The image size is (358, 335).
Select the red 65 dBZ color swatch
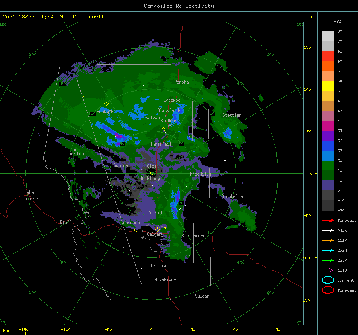(328, 56)
